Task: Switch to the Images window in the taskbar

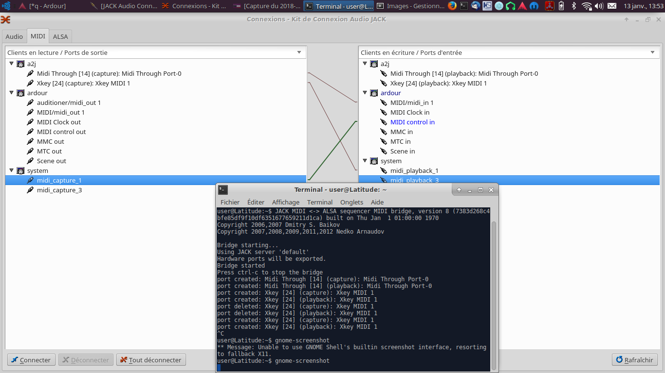Action: (410, 6)
